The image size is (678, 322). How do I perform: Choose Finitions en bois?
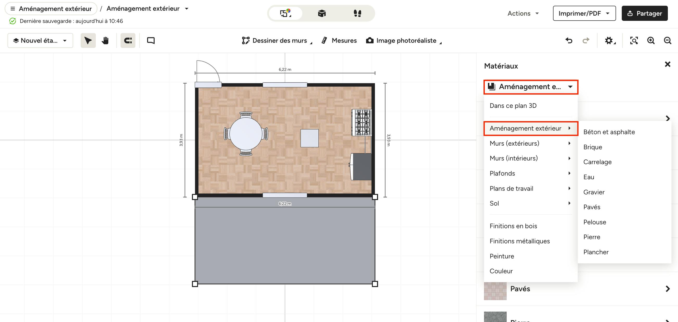(531, 226)
